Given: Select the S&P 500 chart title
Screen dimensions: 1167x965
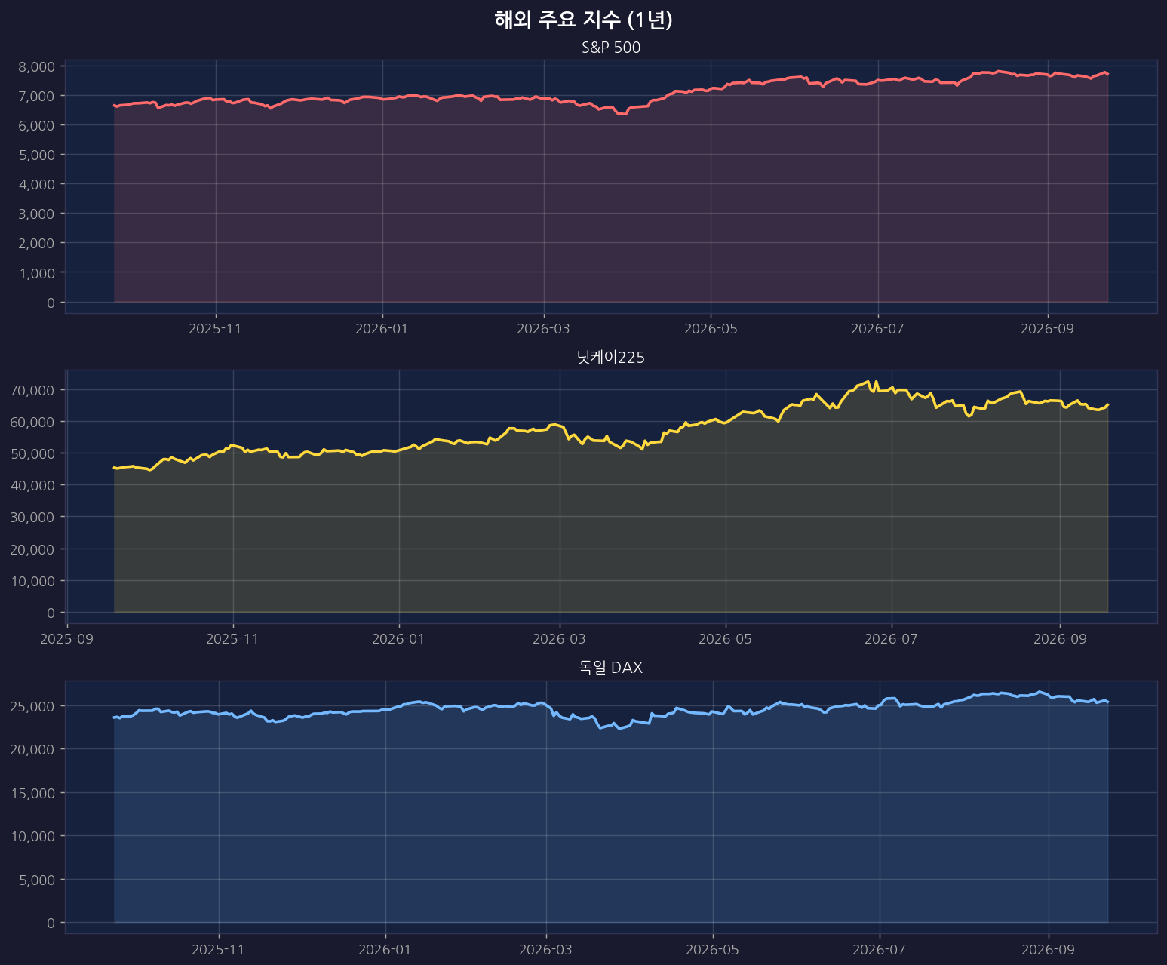Looking at the screenshot, I should (611, 48).
